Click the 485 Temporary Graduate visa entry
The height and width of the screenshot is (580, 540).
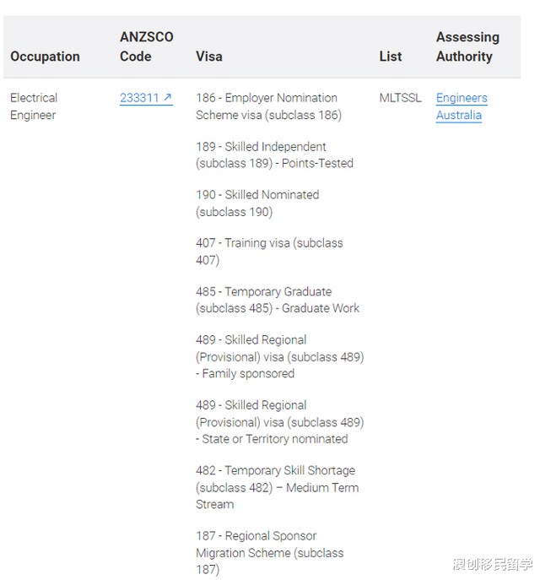pyautogui.click(x=278, y=300)
